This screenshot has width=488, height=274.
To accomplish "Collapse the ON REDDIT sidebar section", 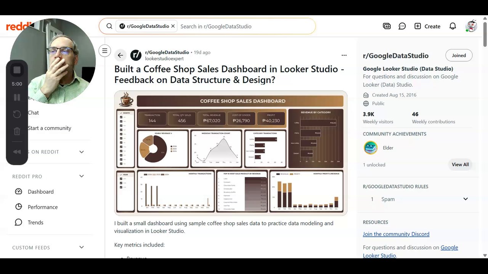I will [81, 152].
